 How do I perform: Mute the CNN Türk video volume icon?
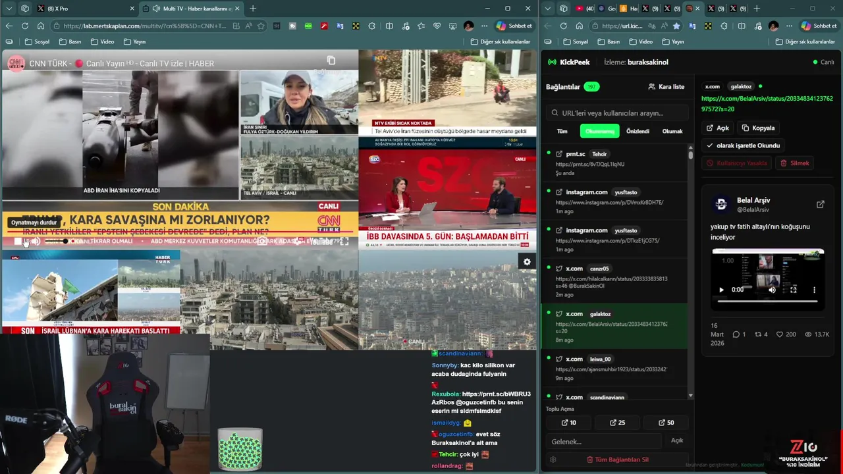click(36, 242)
